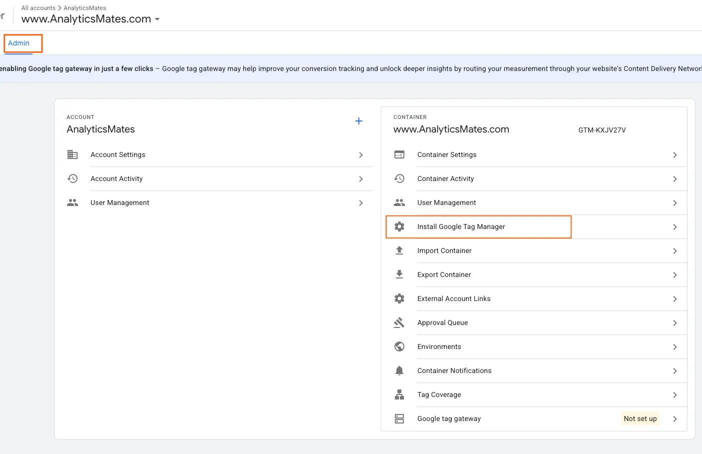Expand the Account Settings chevron
Viewport: 702px width, 454px height.
pyautogui.click(x=361, y=155)
